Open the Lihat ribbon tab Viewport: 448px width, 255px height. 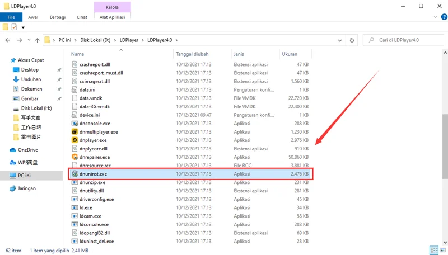(82, 17)
